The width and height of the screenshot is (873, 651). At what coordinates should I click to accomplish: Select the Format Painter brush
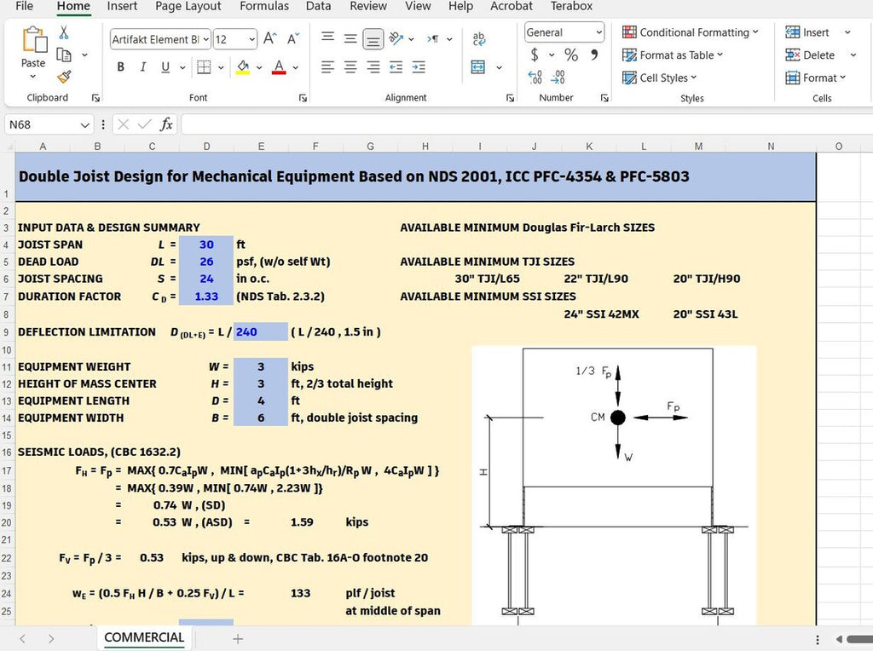(x=64, y=76)
